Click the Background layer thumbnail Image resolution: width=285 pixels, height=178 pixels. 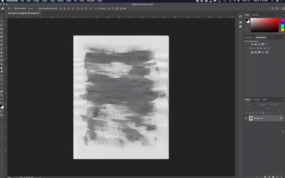click(251, 119)
